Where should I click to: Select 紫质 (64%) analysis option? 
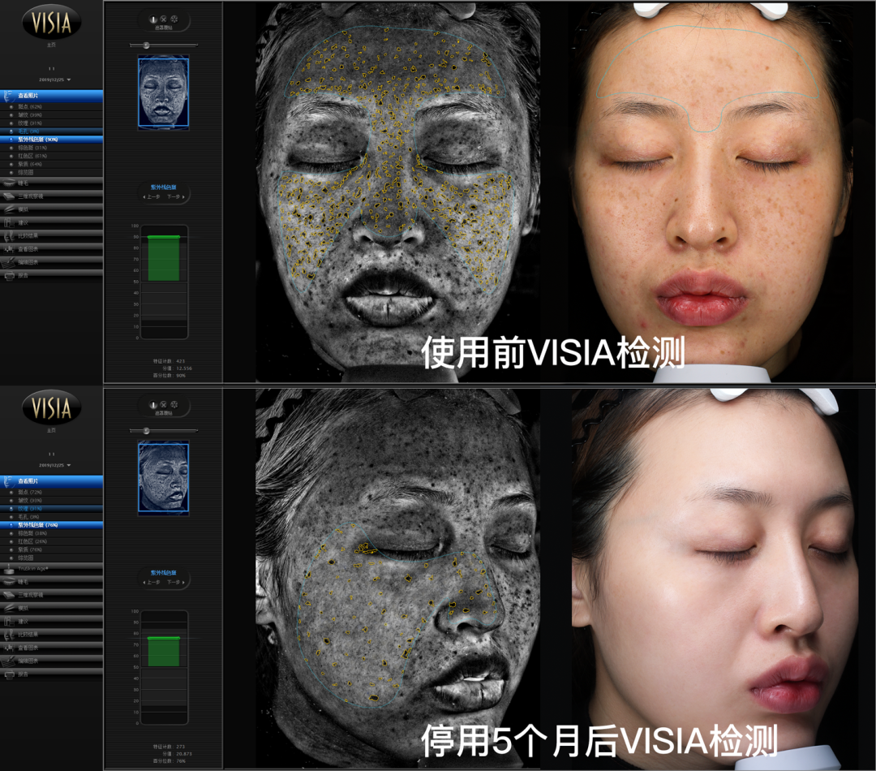[x=51, y=164]
